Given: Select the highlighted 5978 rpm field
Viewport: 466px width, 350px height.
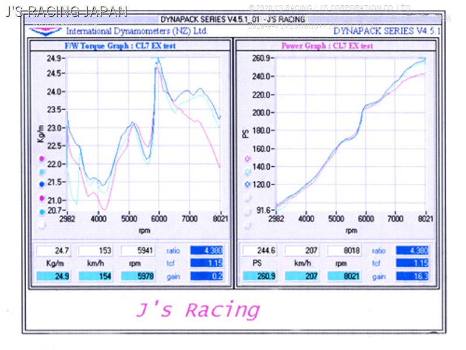Looking at the screenshot, I should point(137,276).
